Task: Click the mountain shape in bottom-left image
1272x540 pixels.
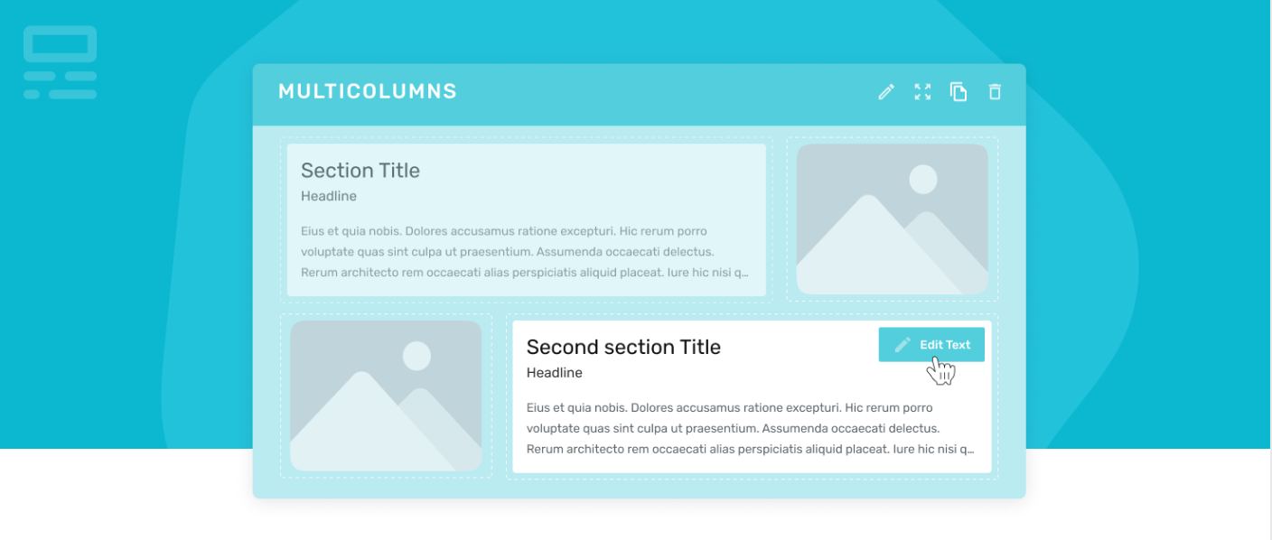Action: coord(361,424)
